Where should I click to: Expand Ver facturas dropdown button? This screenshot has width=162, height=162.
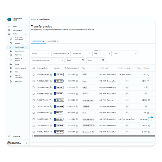[x=150, y=119]
